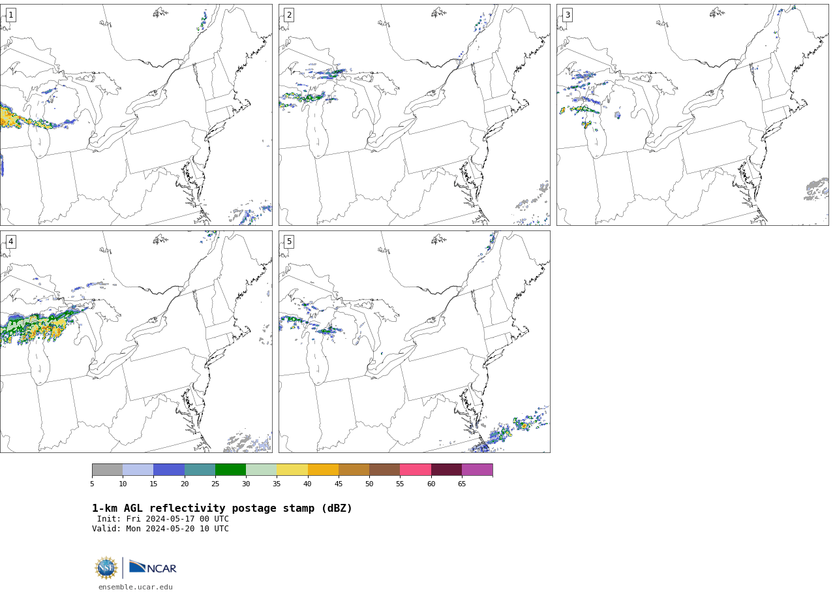
Task: Click the colorbar tick label 40
Action: pyautogui.click(x=307, y=484)
